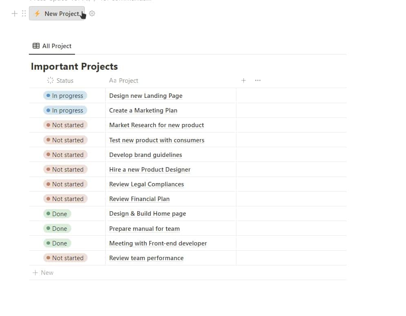The width and height of the screenshot is (406, 316).
Task: Open the Status column header dropdown
Action: point(64,80)
